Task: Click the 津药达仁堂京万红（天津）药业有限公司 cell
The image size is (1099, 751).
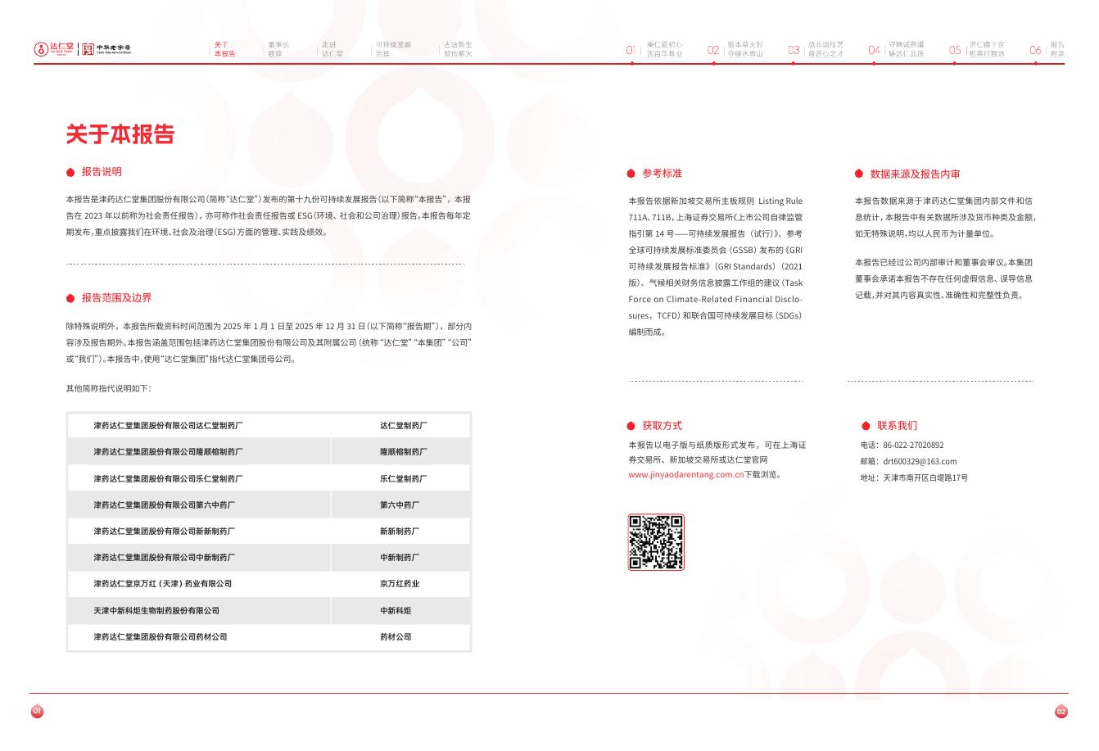Action: point(163,584)
